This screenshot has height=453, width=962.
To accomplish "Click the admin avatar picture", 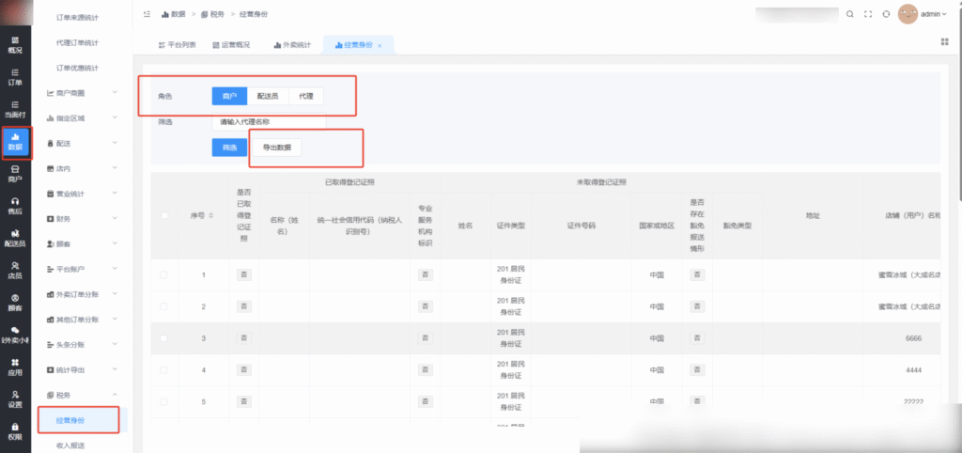I will point(908,14).
